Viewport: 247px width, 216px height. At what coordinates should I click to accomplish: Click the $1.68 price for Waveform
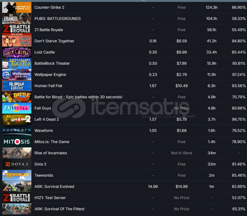pos(181,131)
